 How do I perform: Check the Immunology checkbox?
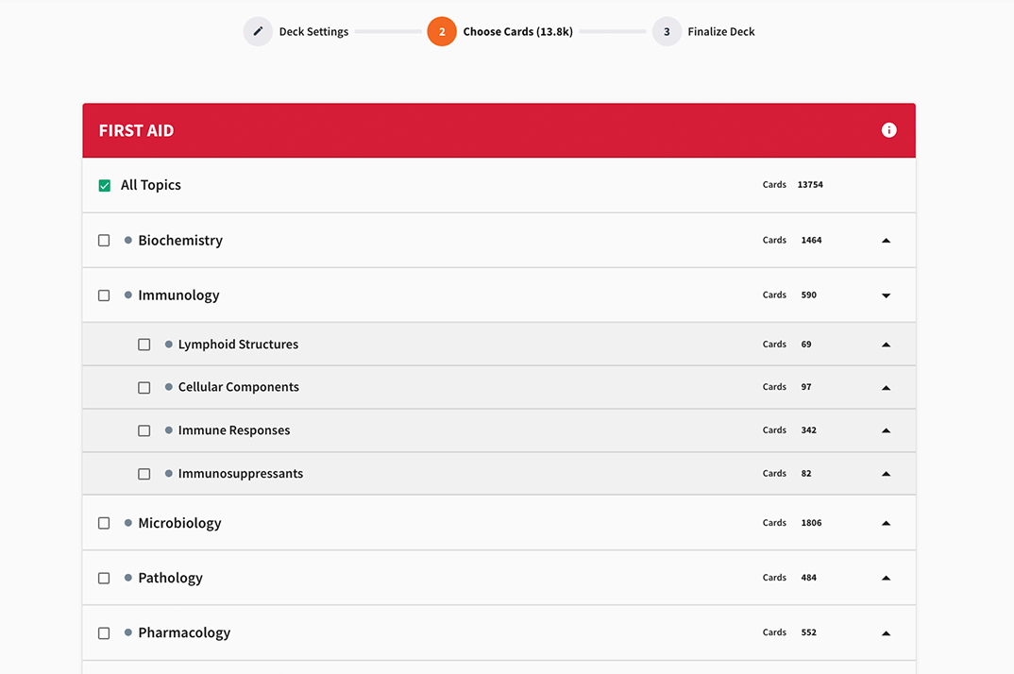click(104, 295)
